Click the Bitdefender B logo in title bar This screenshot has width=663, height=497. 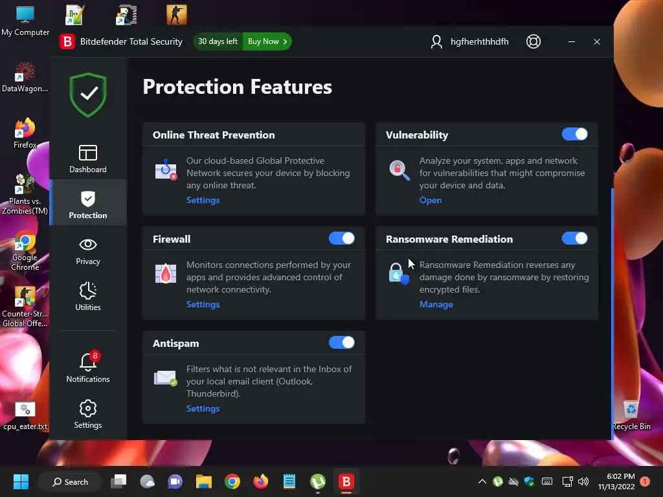click(67, 41)
